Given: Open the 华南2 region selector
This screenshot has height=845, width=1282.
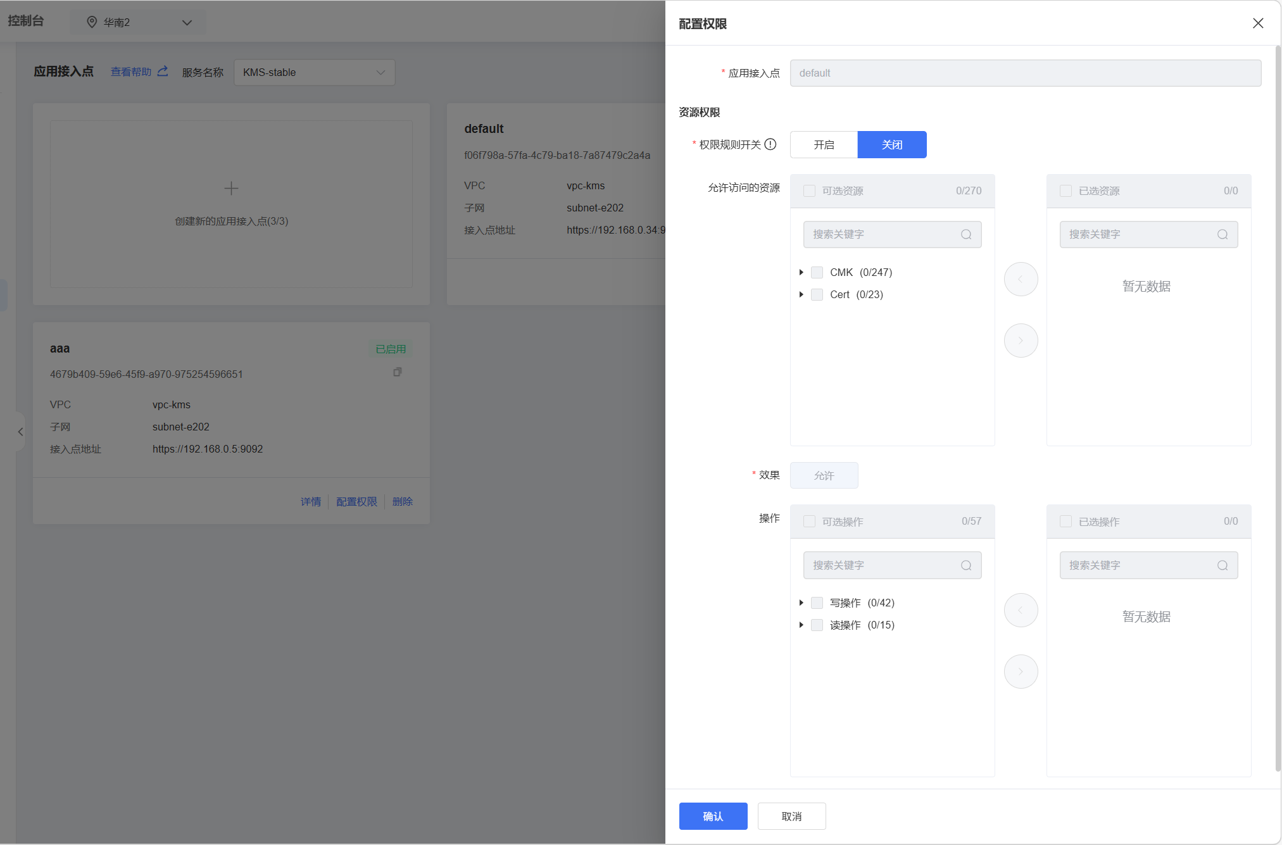Looking at the screenshot, I should pyautogui.click(x=138, y=22).
